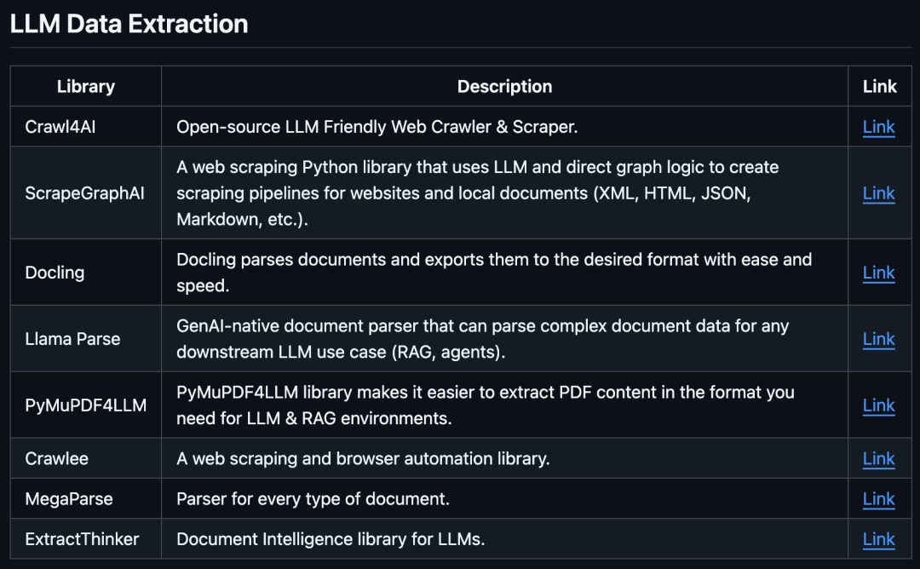Open the Crawlee link
920x569 pixels.
click(x=878, y=458)
